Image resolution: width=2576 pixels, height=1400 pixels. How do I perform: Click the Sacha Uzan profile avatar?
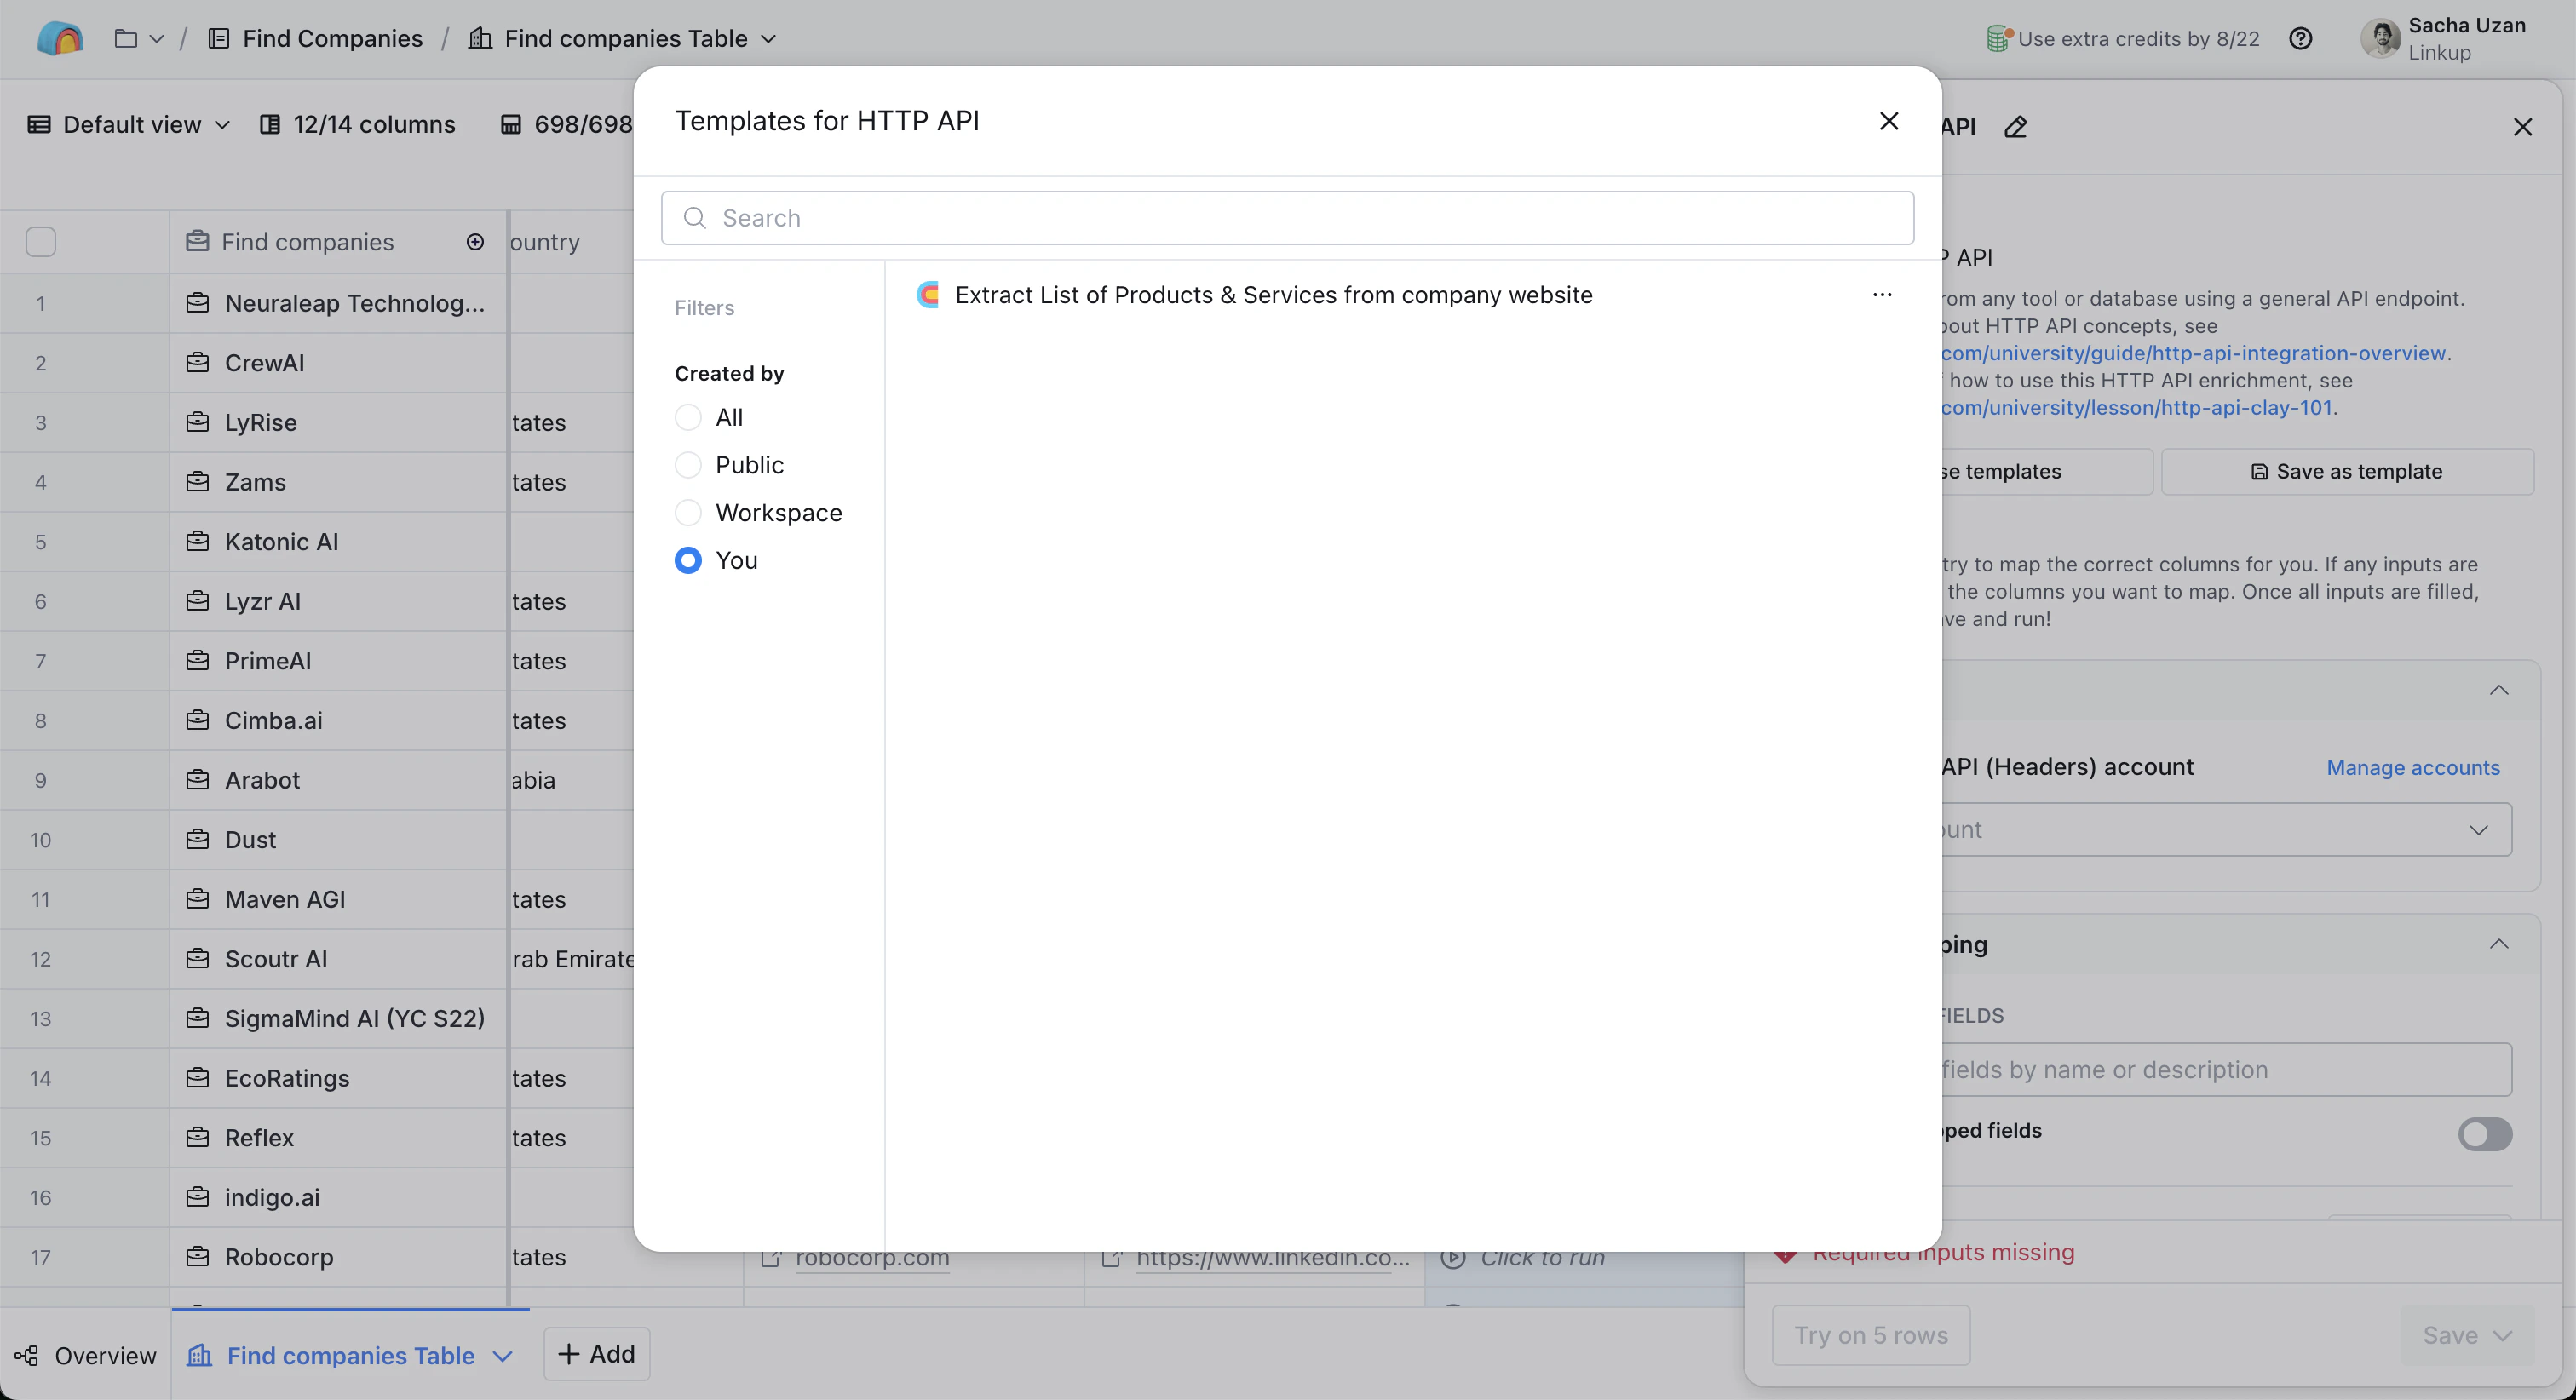(x=2380, y=38)
